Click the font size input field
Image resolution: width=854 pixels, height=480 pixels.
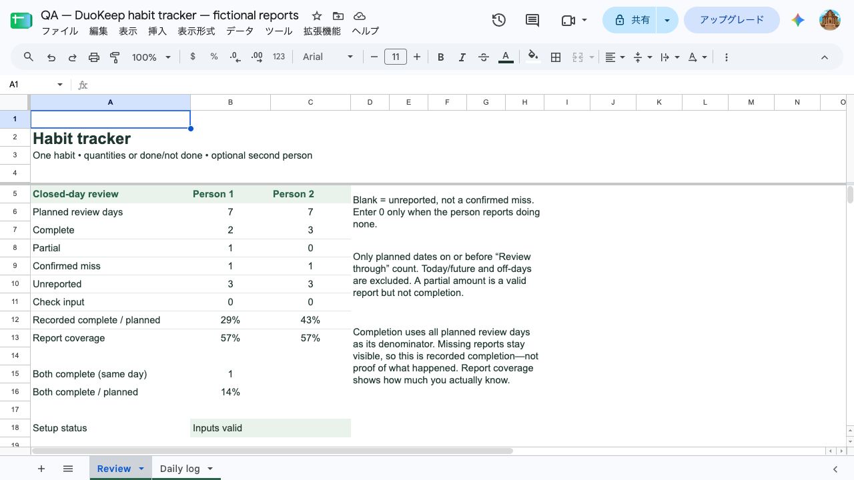(x=396, y=57)
